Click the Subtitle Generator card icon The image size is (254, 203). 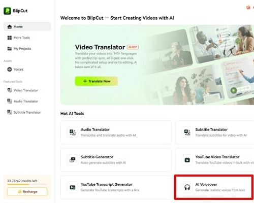(73, 159)
